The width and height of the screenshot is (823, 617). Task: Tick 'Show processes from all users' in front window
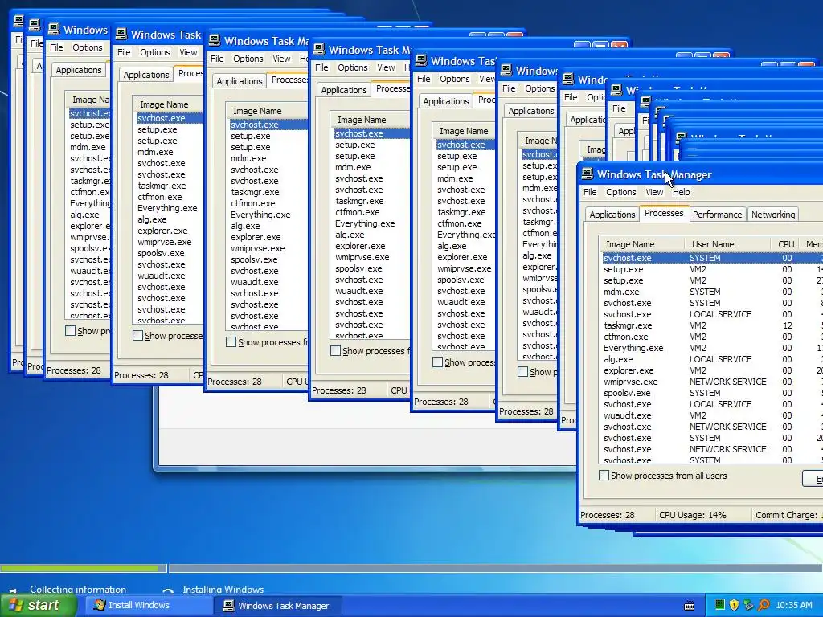point(604,476)
